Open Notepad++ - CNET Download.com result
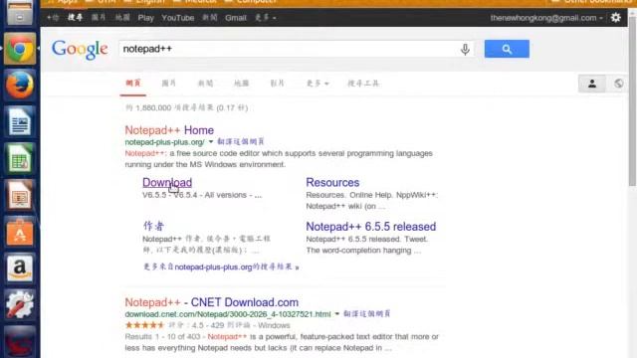637x358 pixels. (212, 302)
